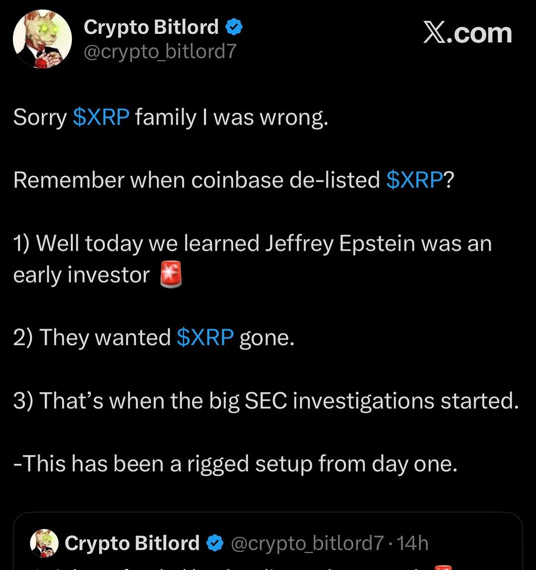The width and height of the screenshot is (536, 570).
Task: Click the 14h timestamp on the quoted tweet
Action: click(x=413, y=543)
